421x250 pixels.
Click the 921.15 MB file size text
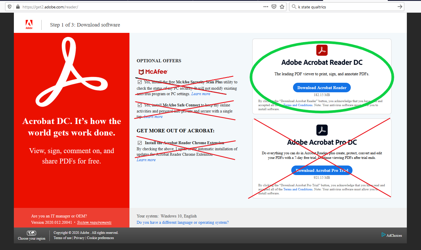[x=322, y=178]
